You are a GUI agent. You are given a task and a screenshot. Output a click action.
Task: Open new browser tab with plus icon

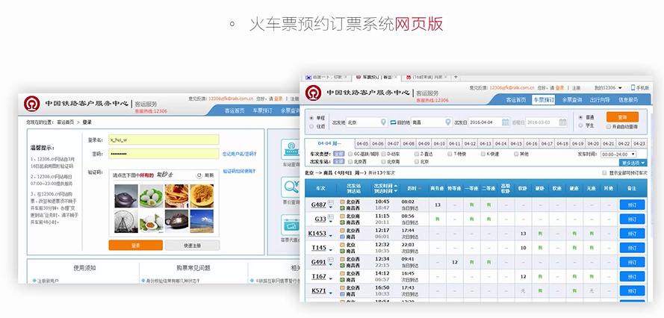coord(456,77)
